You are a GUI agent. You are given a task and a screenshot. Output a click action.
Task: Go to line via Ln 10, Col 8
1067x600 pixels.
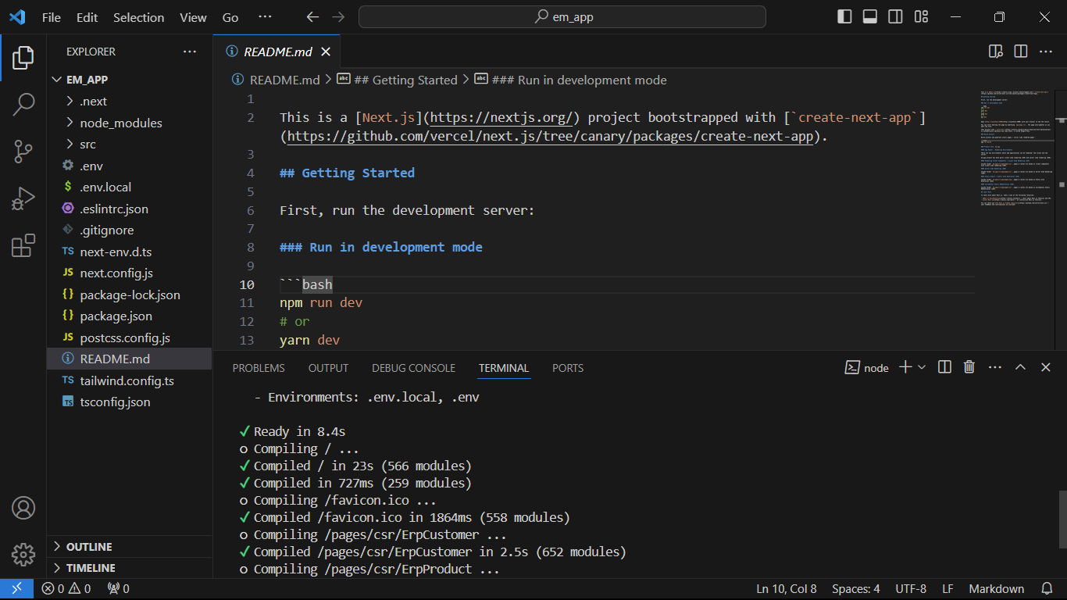pyautogui.click(x=787, y=589)
